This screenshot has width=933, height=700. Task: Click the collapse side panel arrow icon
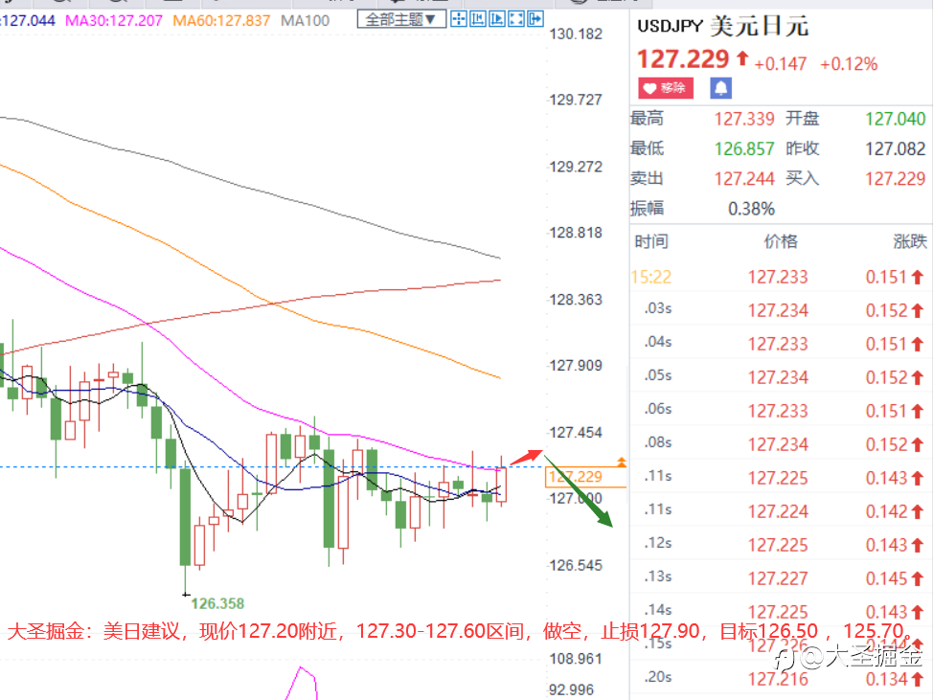pos(535,19)
